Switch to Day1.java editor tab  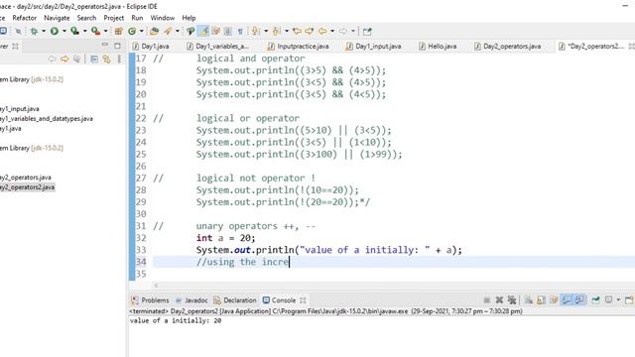(x=151, y=47)
